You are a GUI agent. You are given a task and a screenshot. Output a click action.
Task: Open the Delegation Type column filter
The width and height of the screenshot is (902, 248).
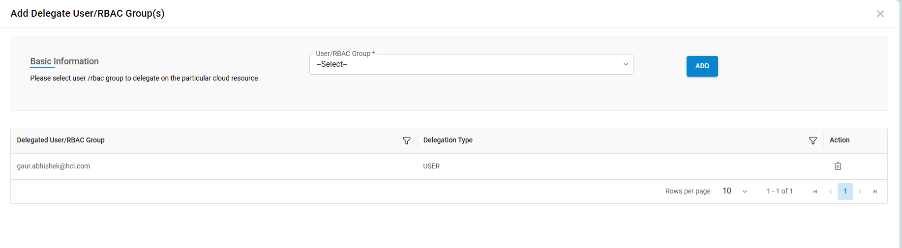(x=813, y=141)
